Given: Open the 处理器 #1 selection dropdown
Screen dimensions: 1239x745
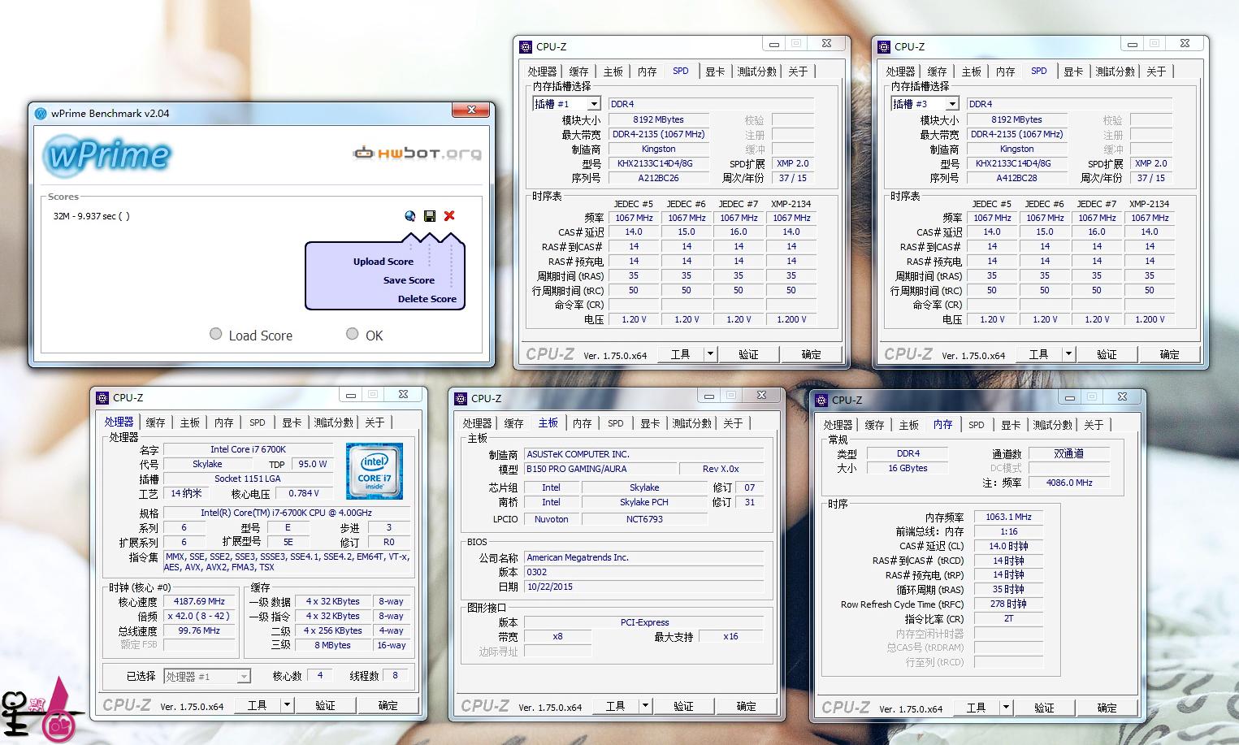Looking at the screenshot, I should (243, 677).
